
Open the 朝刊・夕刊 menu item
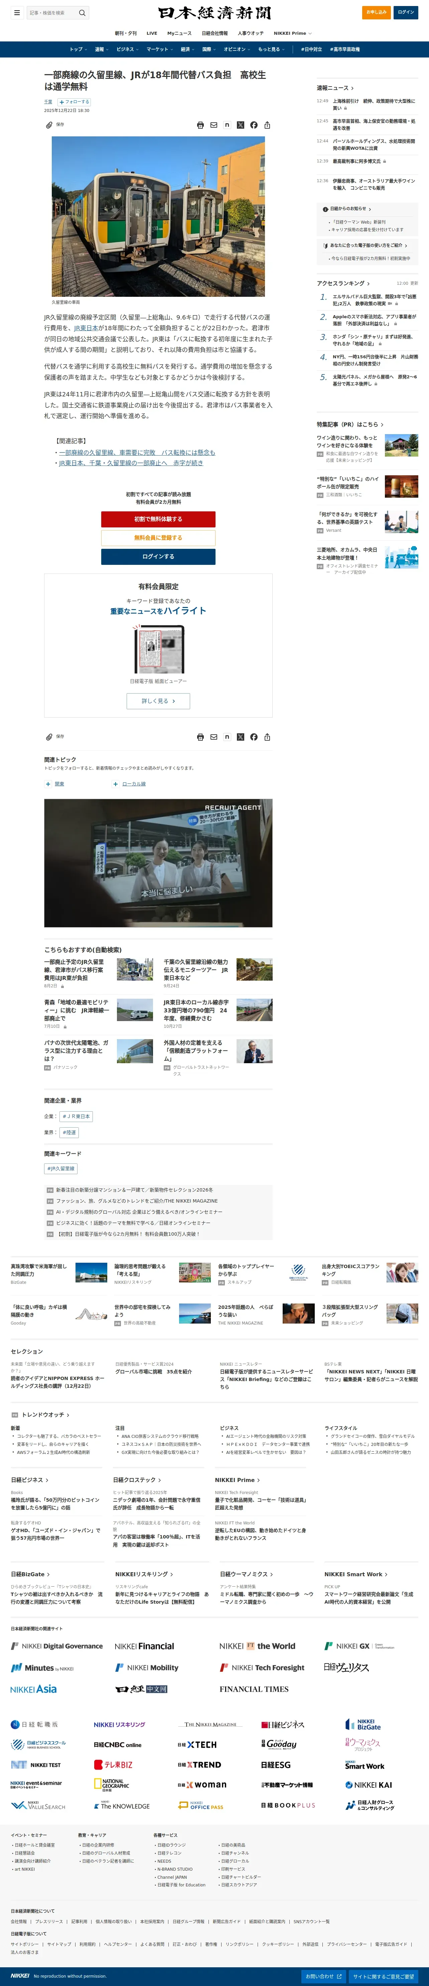tap(126, 33)
